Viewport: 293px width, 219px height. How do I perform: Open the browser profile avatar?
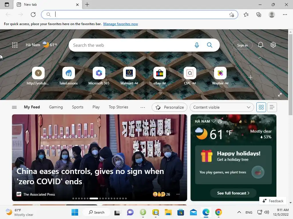(x=272, y=15)
